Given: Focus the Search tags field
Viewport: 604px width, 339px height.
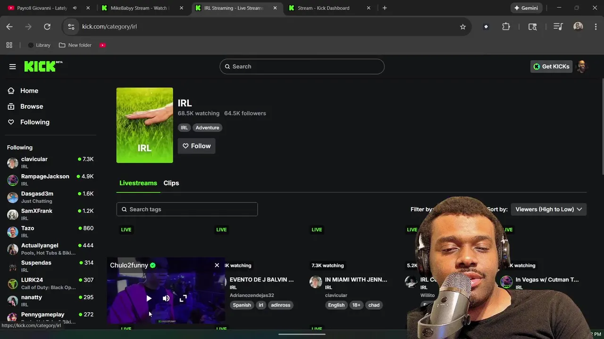Looking at the screenshot, I should [x=187, y=209].
